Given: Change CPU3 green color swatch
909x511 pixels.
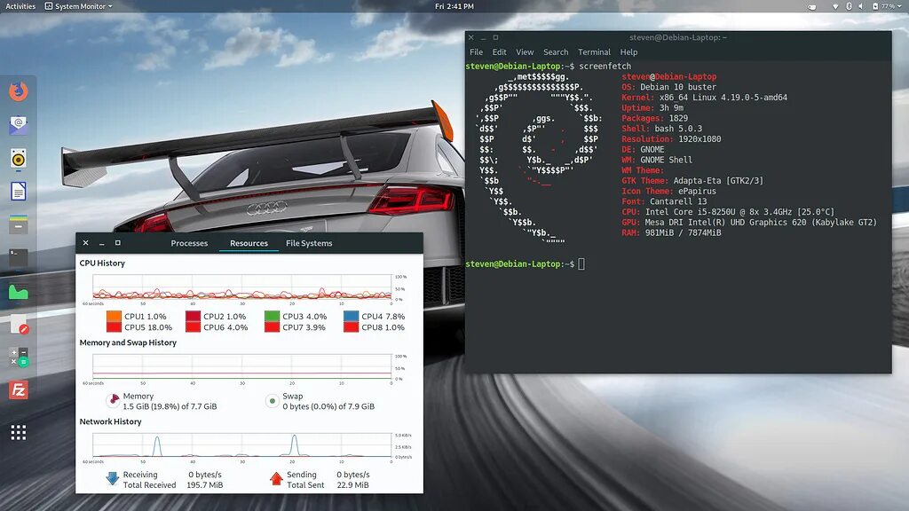Looking at the screenshot, I should [x=272, y=317].
